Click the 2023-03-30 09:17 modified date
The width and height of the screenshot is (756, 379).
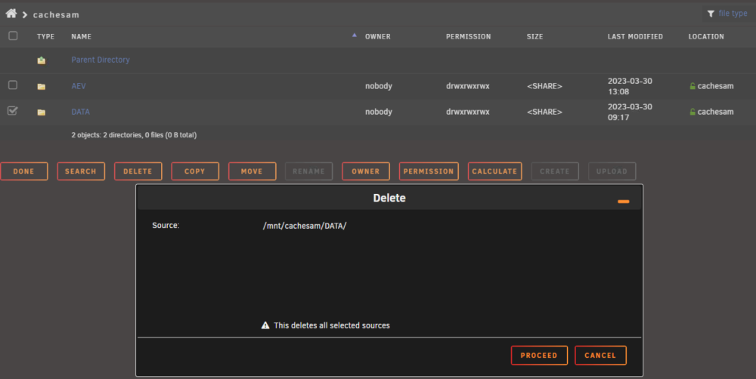(630, 112)
